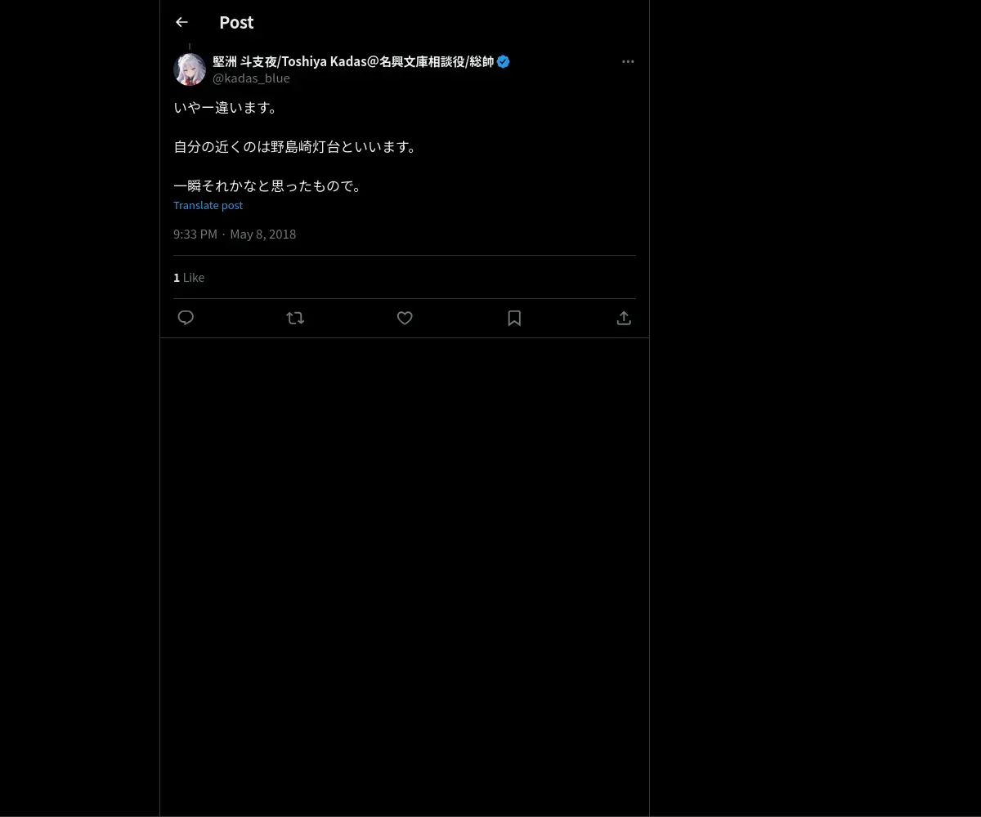981x817 pixels.
Task: Open the Toshiya Kadas display name profile
Action: (353, 61)
